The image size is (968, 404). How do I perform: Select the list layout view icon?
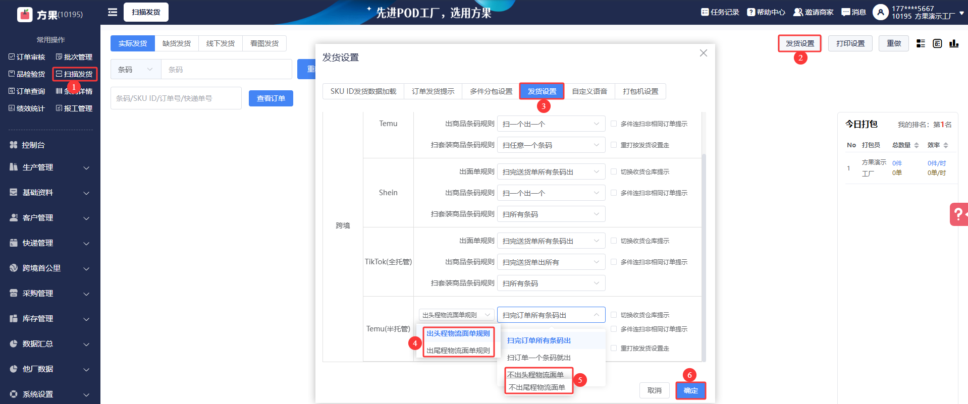coord(921,43)
